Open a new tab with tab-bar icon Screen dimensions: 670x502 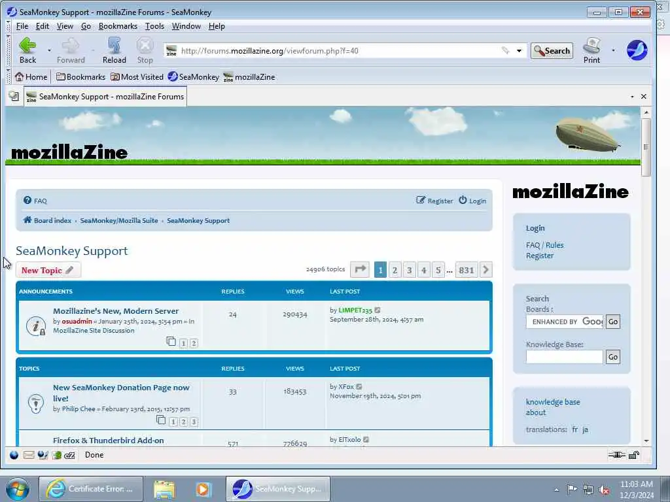pyautogui.click(x=14, y=97)
